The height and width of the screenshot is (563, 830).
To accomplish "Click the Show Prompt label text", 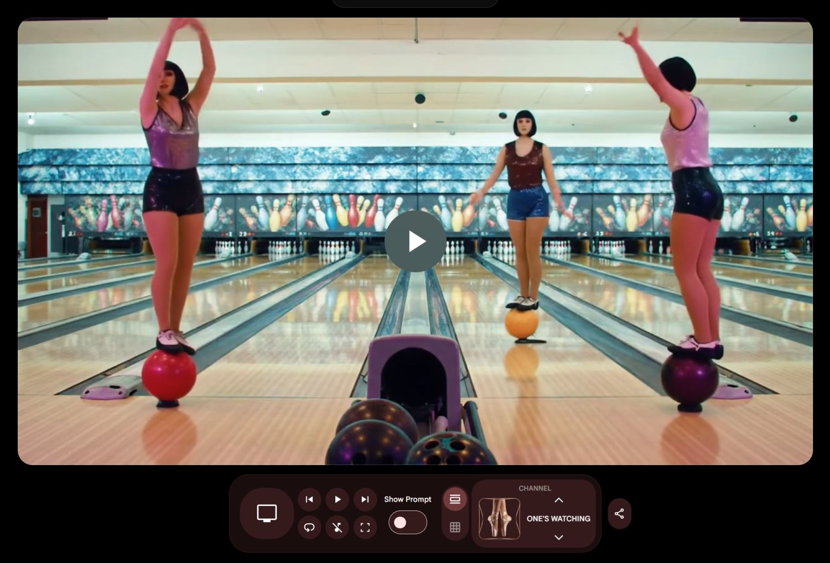I will 407,499.
